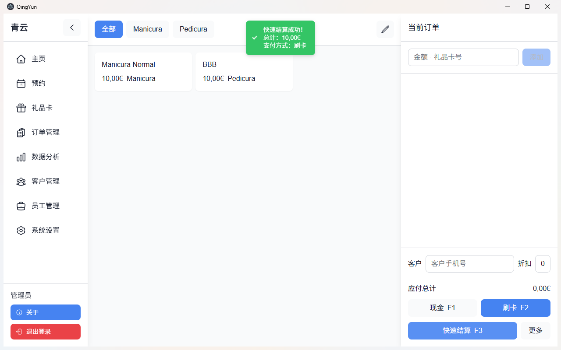Choose 现金 F1 cash payment
This screenshot has height=350, width=561.
(x=443, y=308)
